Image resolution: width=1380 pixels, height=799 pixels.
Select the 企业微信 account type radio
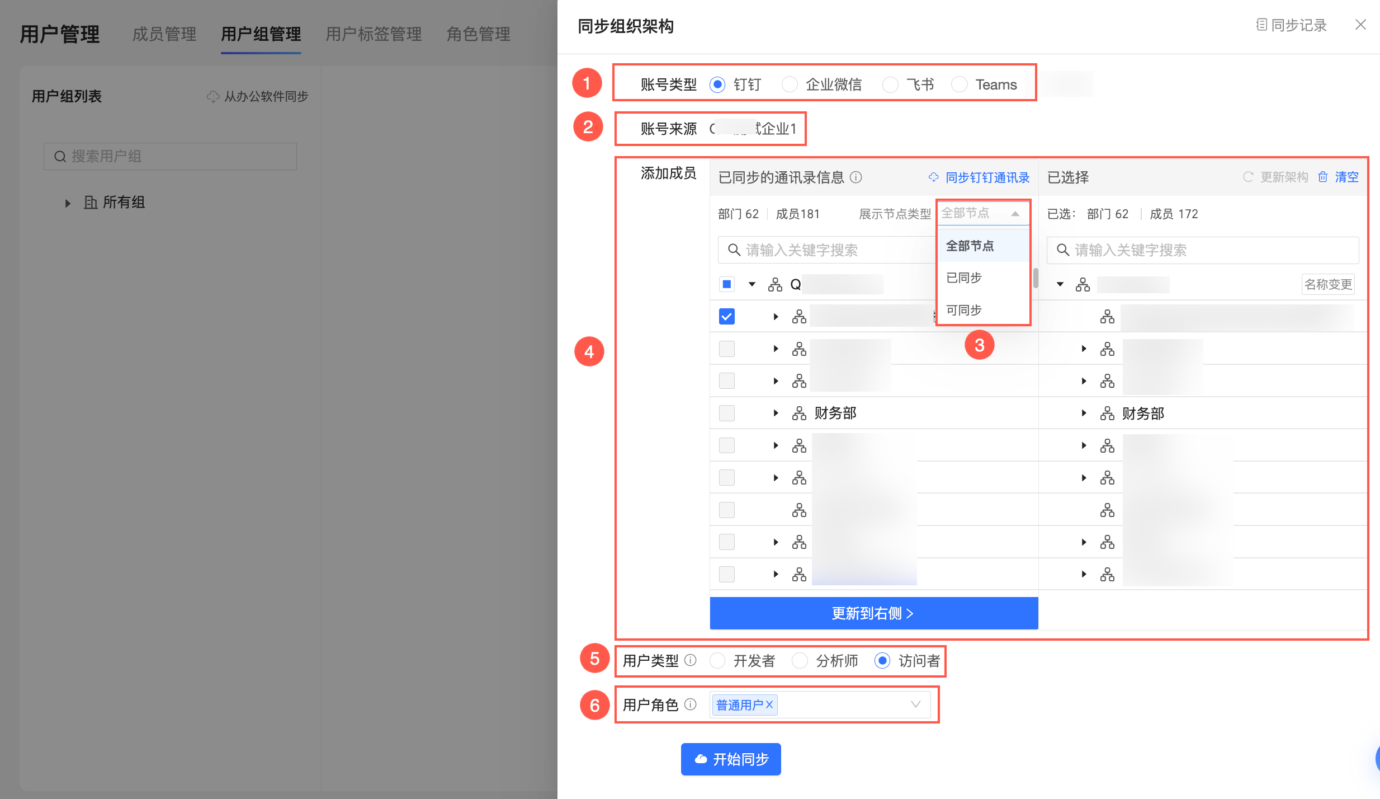click(790, 84)
